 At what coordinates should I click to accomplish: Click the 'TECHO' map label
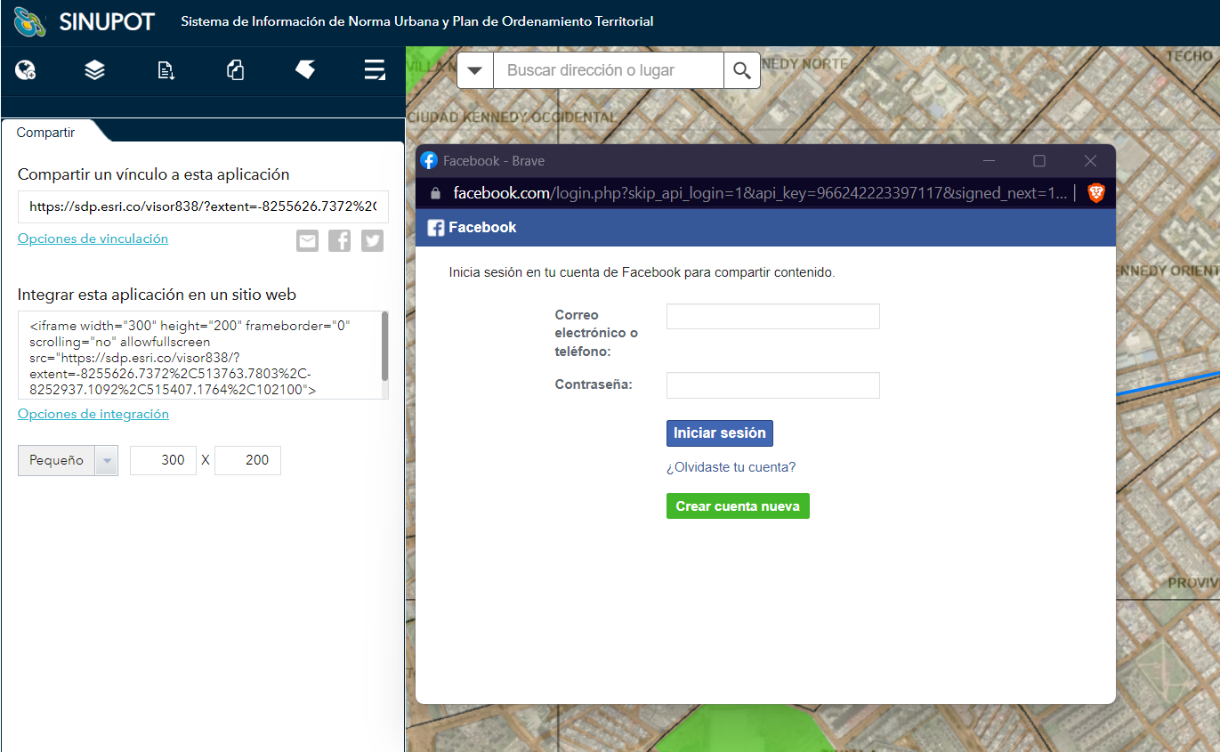tap(1190, 56)
